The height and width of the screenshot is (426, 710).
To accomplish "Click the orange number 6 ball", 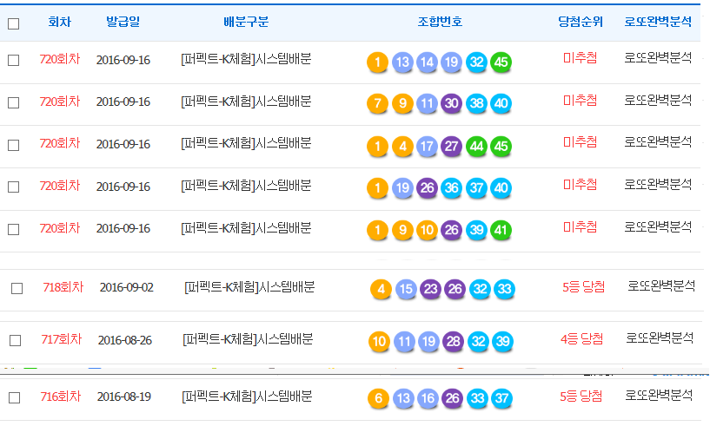I will coord(377,399).
